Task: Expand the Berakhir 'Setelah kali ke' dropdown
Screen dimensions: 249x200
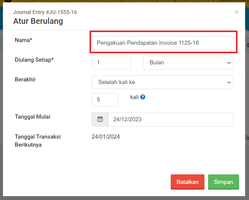Action: pyautogui.click(x=162, y=82)
